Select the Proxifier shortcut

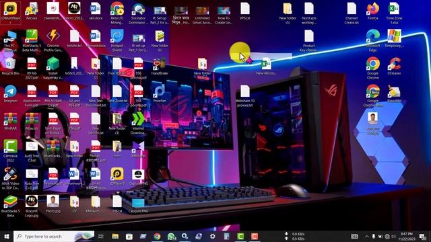(x=160, y=93)
